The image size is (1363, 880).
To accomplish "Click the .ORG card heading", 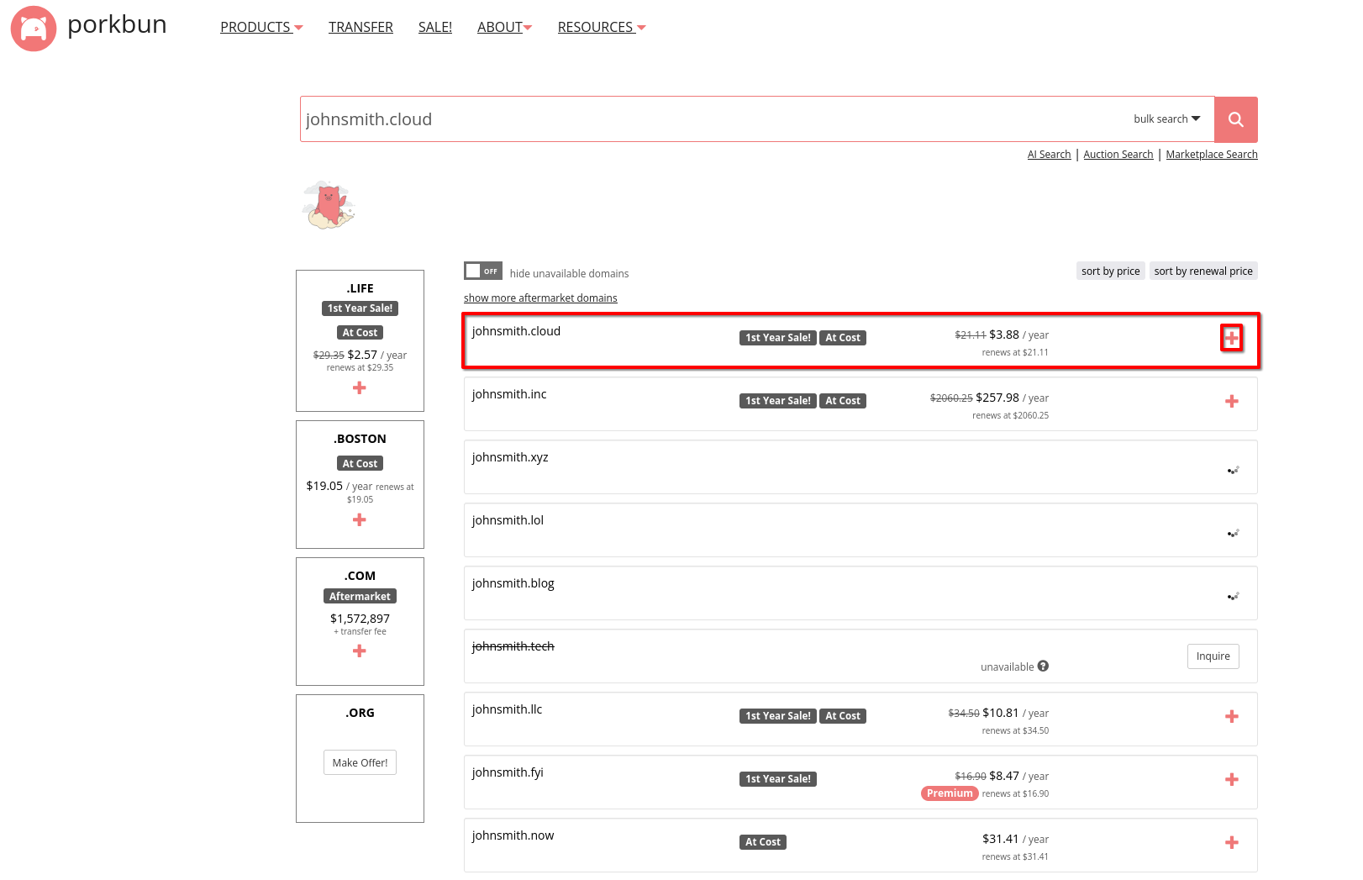I will 360,713.
